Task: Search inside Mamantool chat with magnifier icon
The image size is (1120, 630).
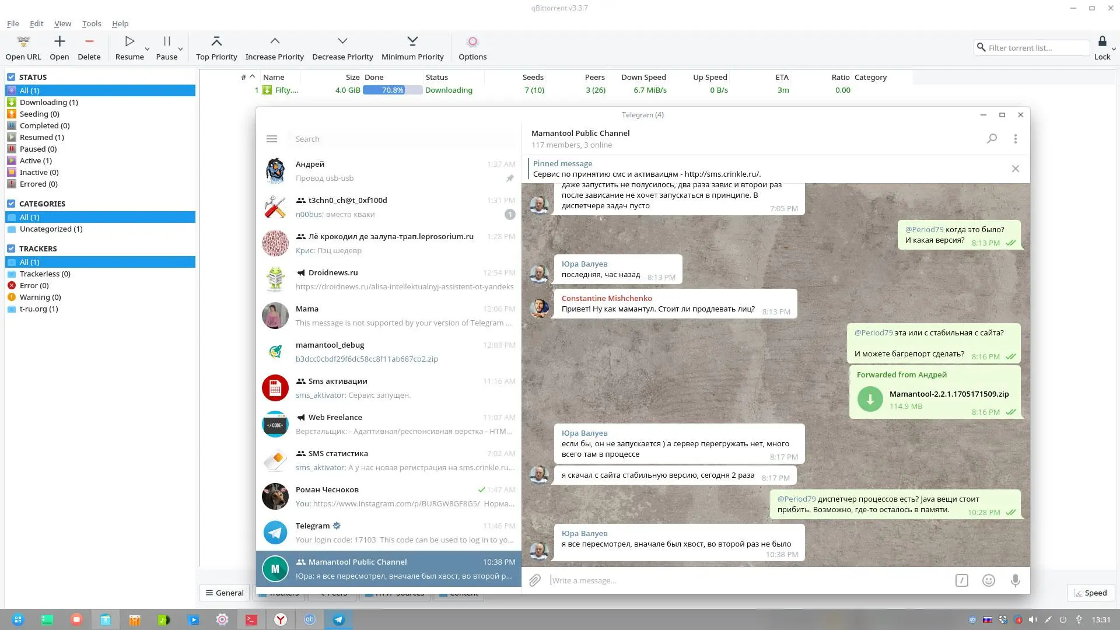Action: point(992,139)
